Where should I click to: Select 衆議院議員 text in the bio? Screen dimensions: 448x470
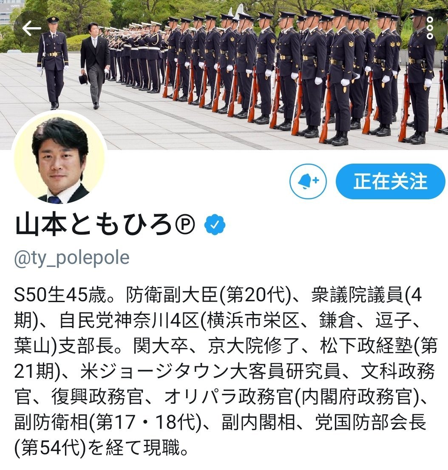[x=357, y=294]
